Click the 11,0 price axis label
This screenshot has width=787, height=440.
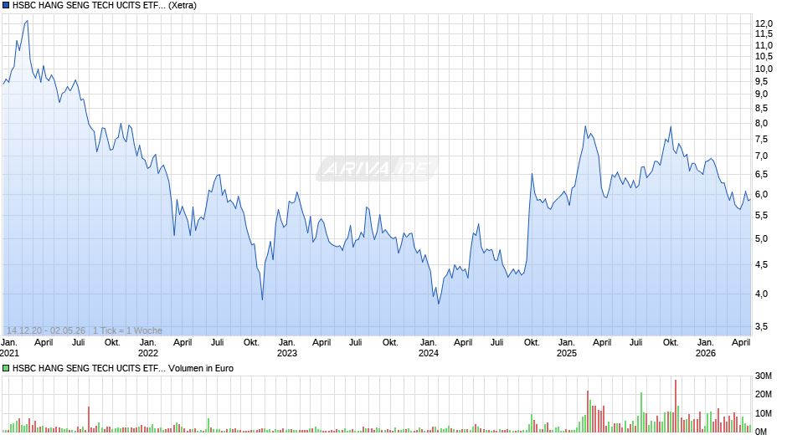764,45
